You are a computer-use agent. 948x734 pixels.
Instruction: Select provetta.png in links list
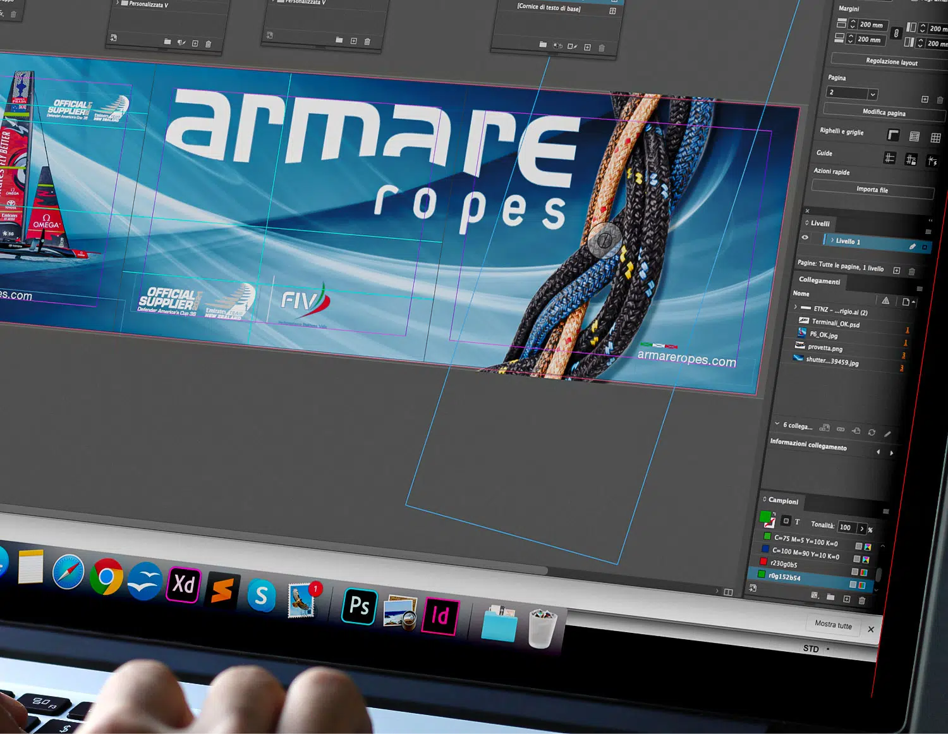click(825, 348)
